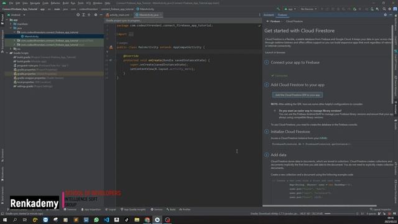Open the No Devices dropdown

click(308, 9)
